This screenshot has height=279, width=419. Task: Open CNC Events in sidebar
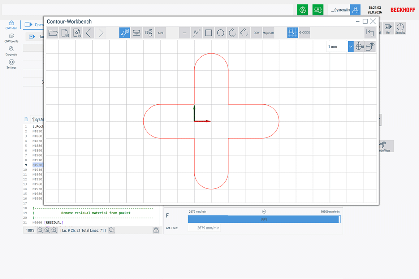[x=12, y=38]
